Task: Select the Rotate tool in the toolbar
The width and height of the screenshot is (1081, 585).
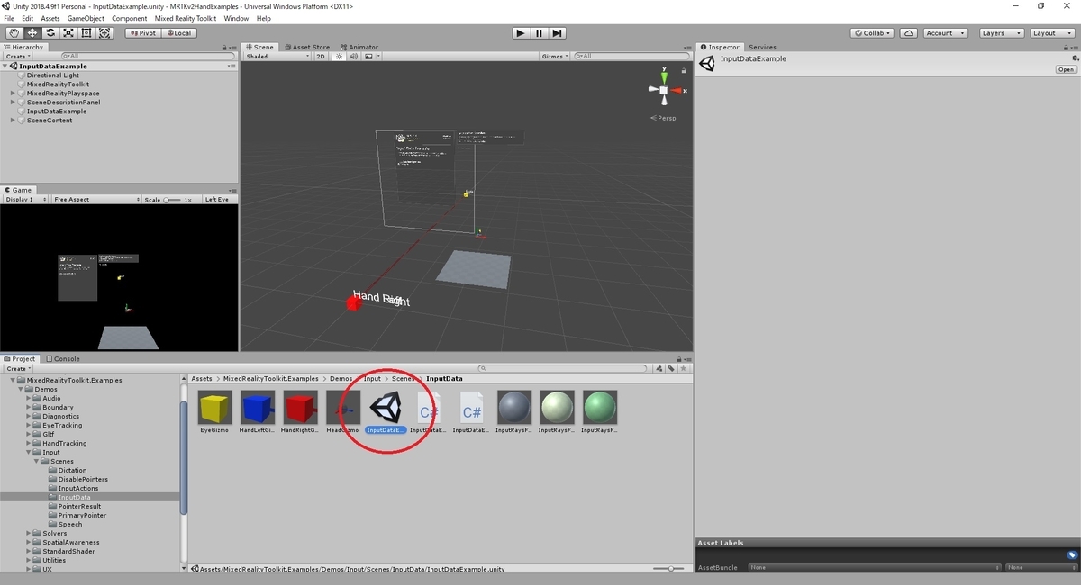Action: 50,33
